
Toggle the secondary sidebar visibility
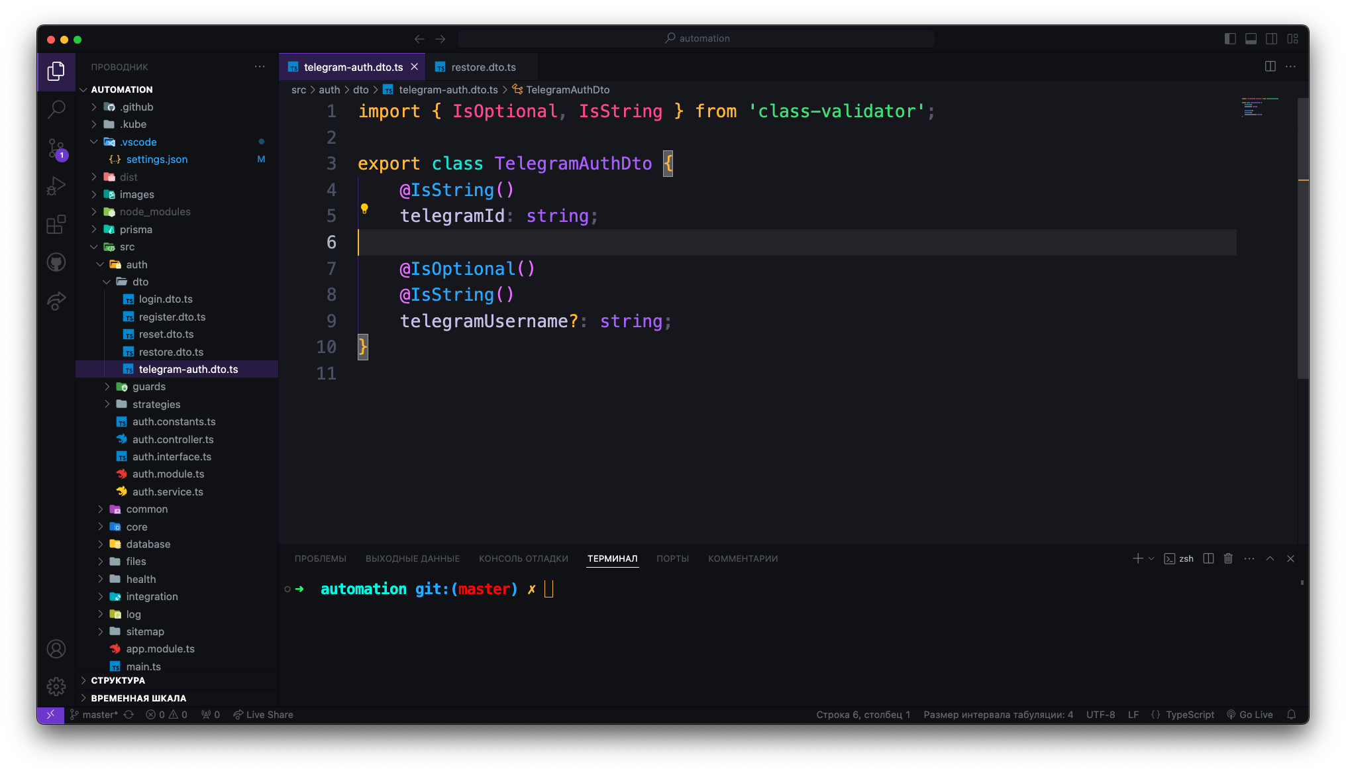point(1271,39)
